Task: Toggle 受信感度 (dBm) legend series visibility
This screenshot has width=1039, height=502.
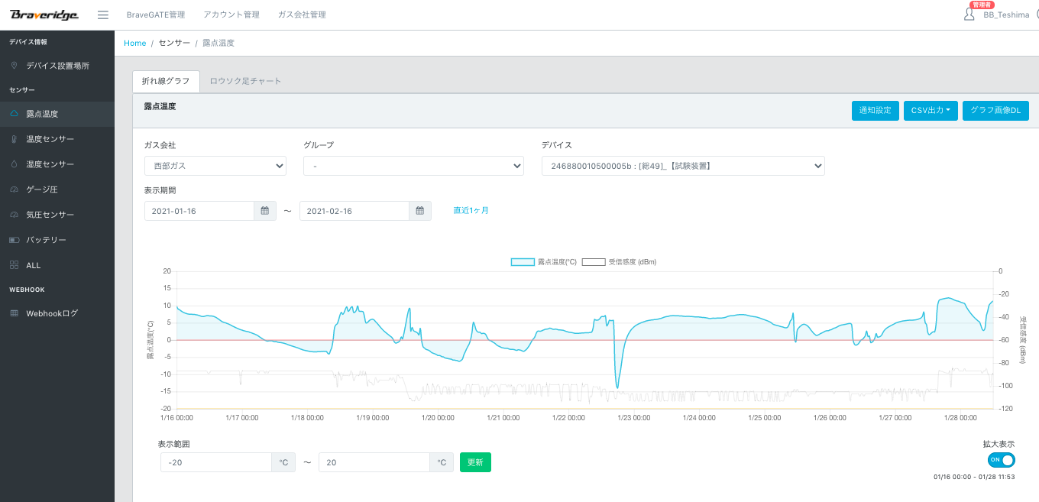Action: (x=619, y=262)
